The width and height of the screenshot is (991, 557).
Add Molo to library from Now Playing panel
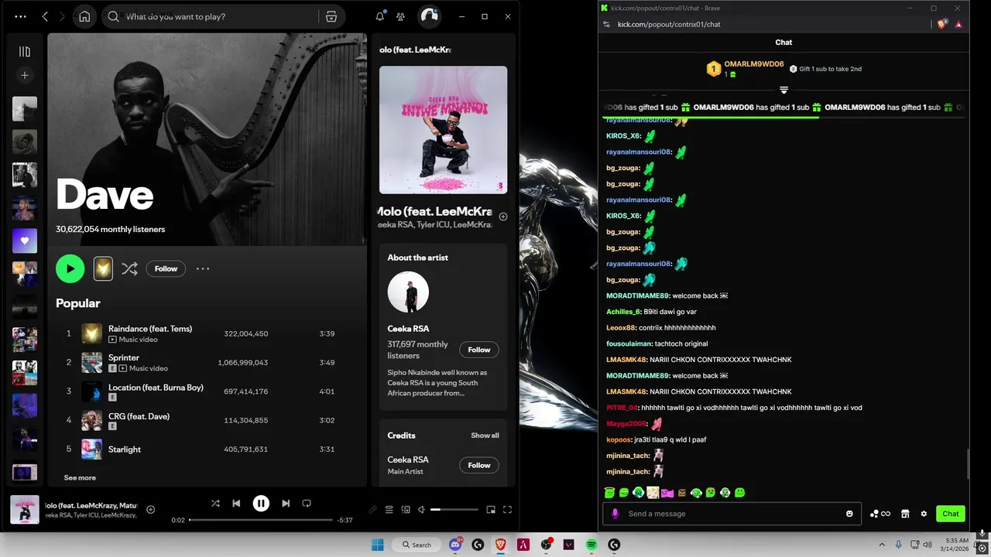coord(503,217)
